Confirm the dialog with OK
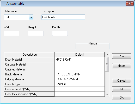Viewport: 135px width, 104px height. click(x=121, y=97)
